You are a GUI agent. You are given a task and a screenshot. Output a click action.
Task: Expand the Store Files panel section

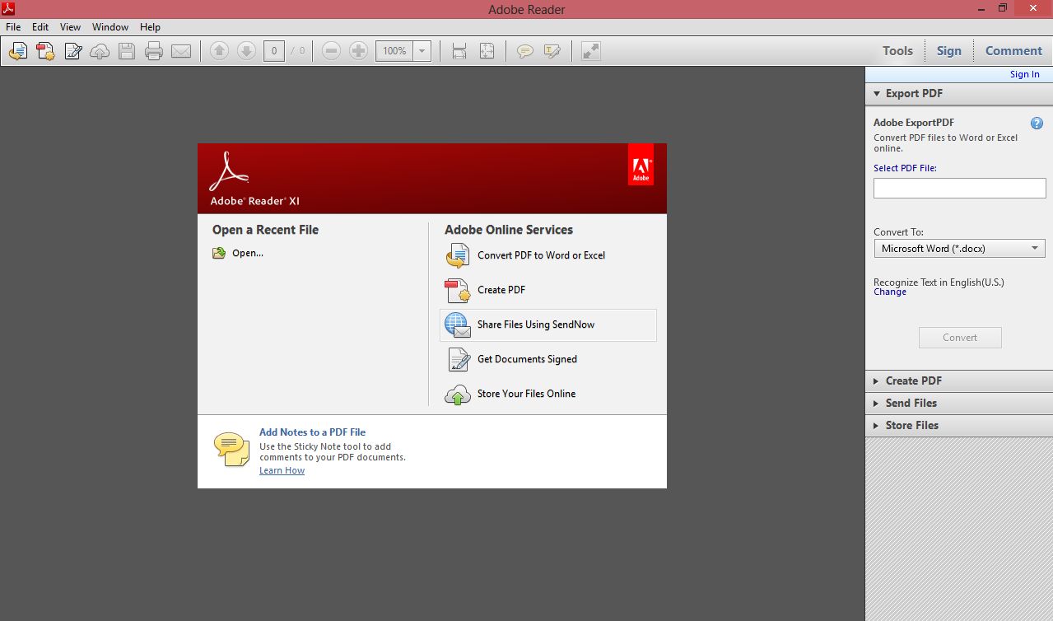(x=958, y=425)
